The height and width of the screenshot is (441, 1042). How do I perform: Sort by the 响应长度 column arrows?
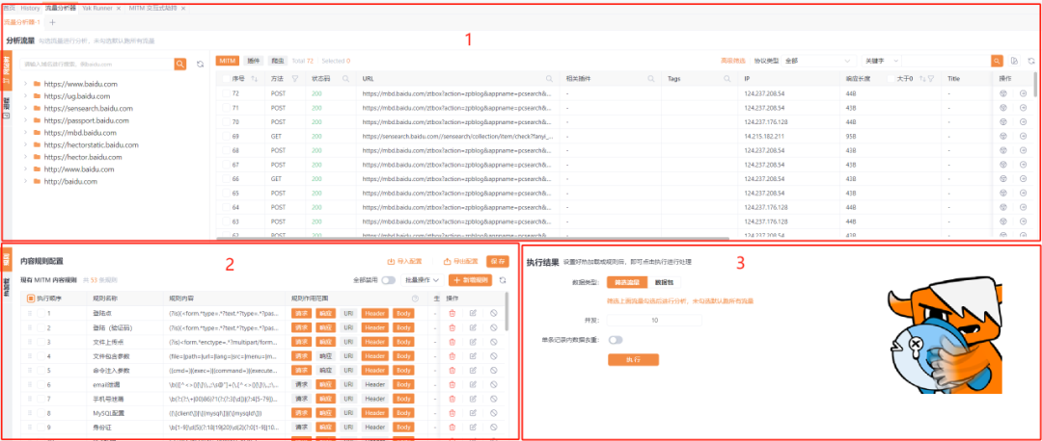[x=922, y=79]
